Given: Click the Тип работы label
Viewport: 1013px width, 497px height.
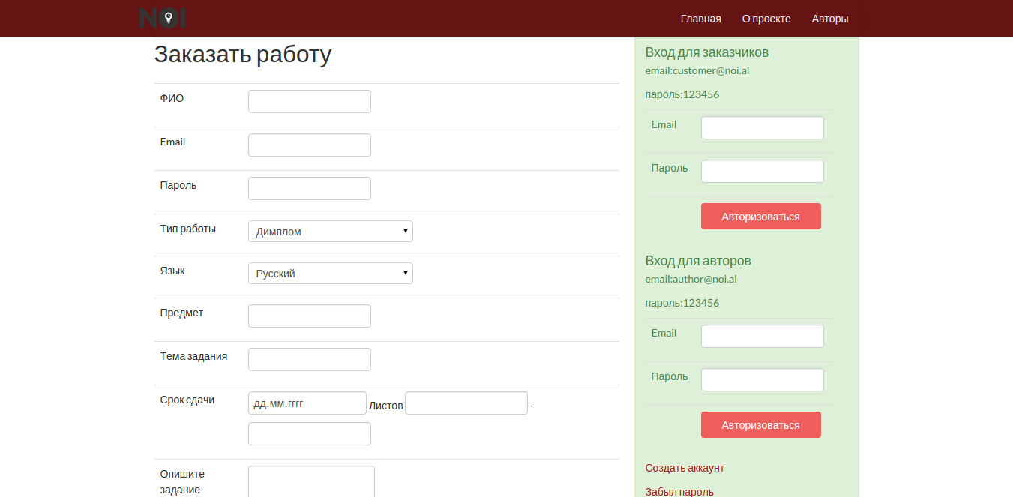Looking at the screenshot, I should coord(188,229).
